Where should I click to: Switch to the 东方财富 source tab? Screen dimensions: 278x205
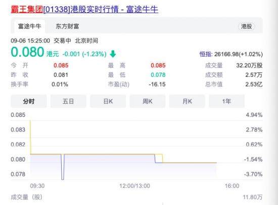pos(67,26)
